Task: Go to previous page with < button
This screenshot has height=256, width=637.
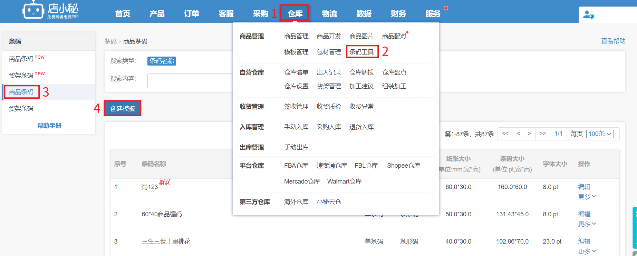Action: [x=518, y=134]
